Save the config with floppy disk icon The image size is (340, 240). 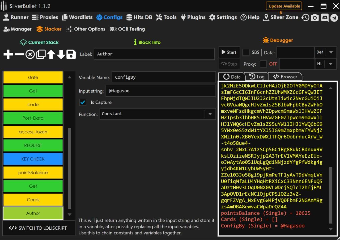pos(71,54)
